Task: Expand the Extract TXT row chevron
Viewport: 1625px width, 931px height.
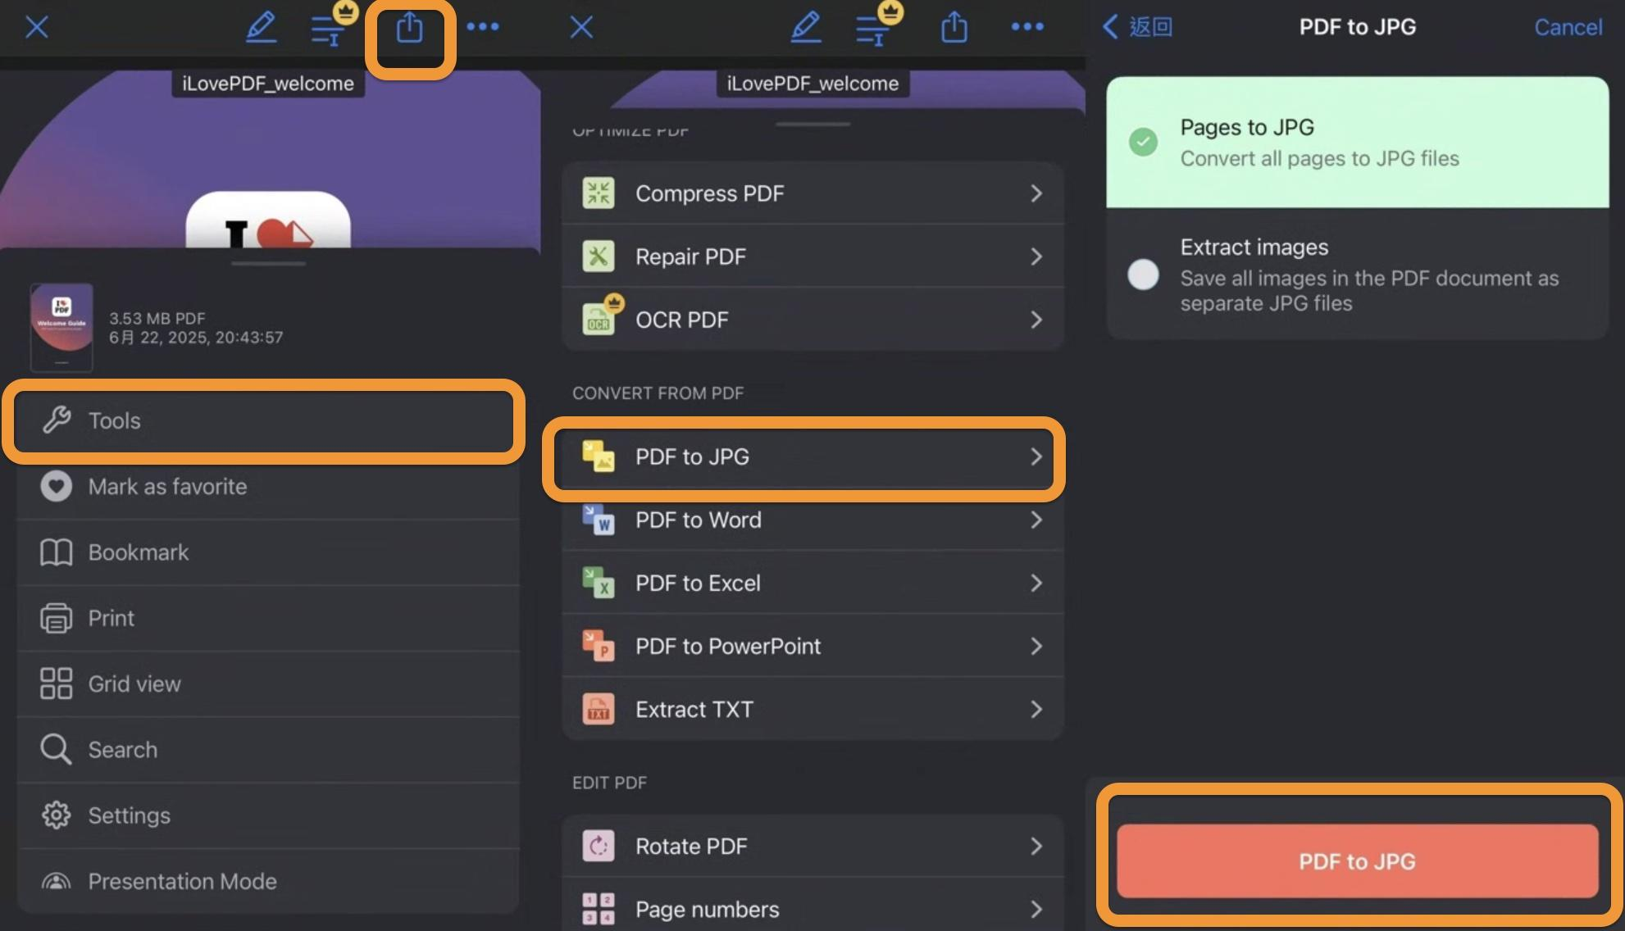Action: click(x=1036, y=709)
